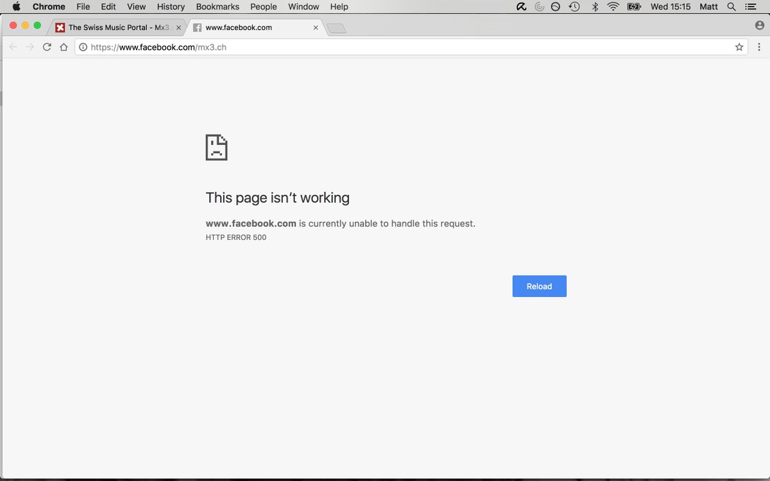Open the Matt user menu
This screenshot has height=481, width=770.
(x=709, y=6)
